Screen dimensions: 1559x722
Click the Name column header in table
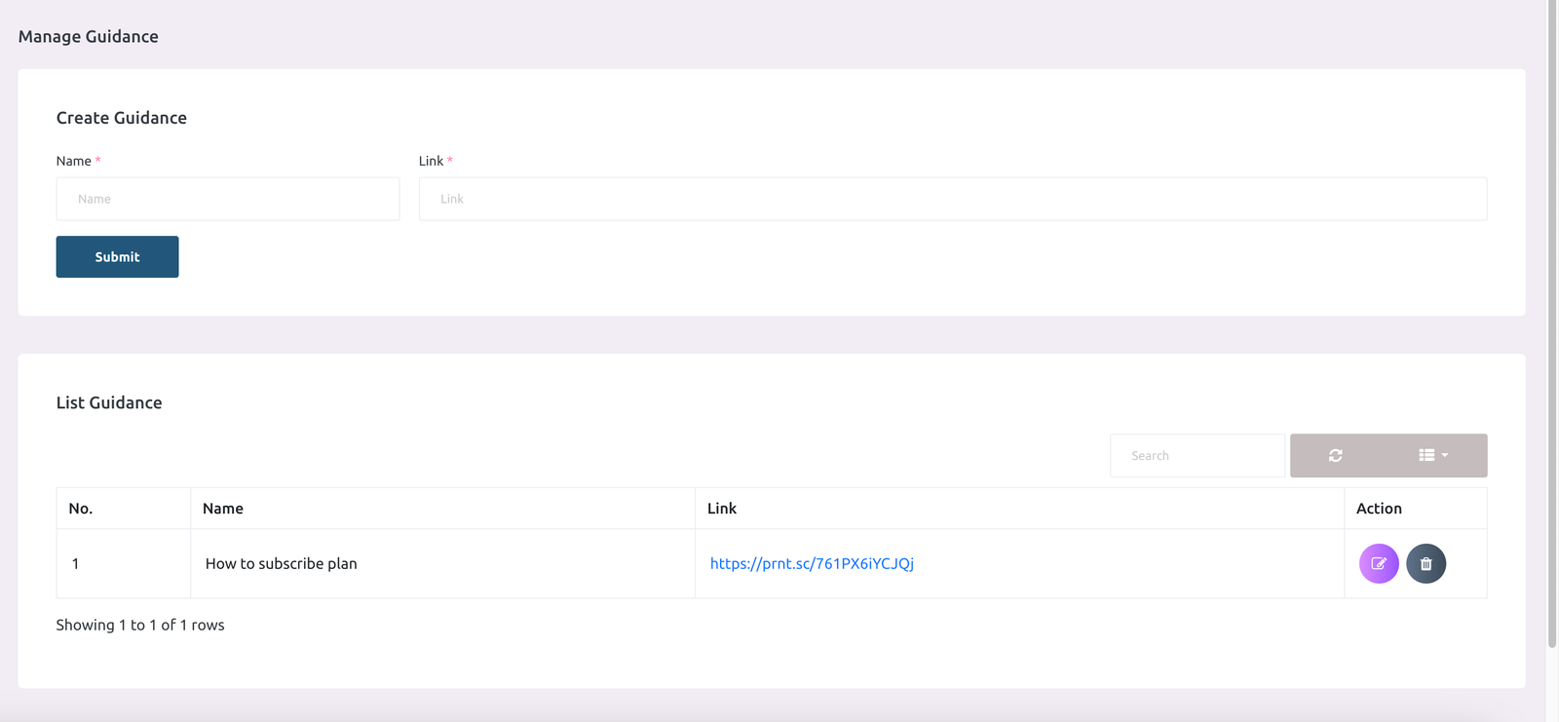[223, 509]
